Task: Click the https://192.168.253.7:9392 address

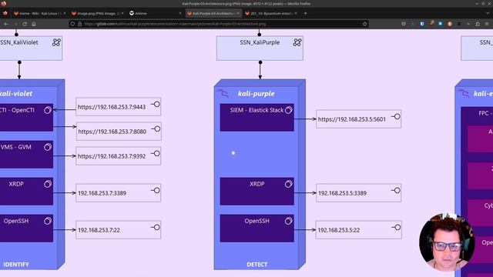Action: (112, 156)
